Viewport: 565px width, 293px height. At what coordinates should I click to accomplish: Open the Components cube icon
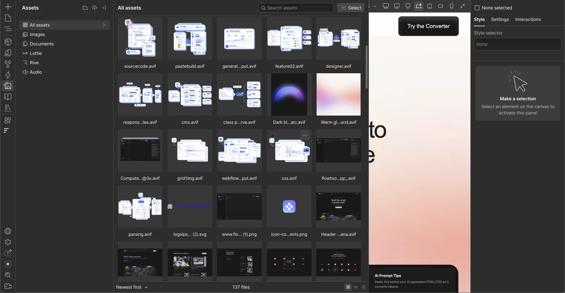(x=8, y=42)
